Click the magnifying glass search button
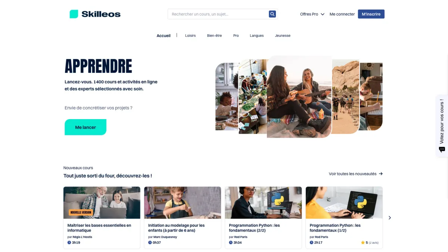 pyautogui.click(x=273, y=14)
